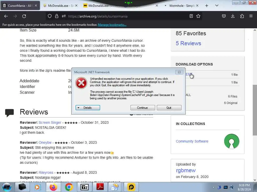Click Quit in the .NET error dialog
Image resolution: width=257 pixels, height=192 pixels.
(x=169, y=108)
